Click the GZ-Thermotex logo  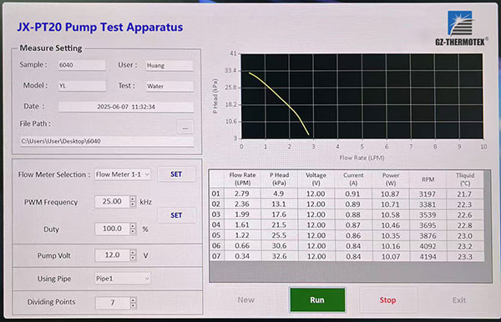[x=461, y=28]
